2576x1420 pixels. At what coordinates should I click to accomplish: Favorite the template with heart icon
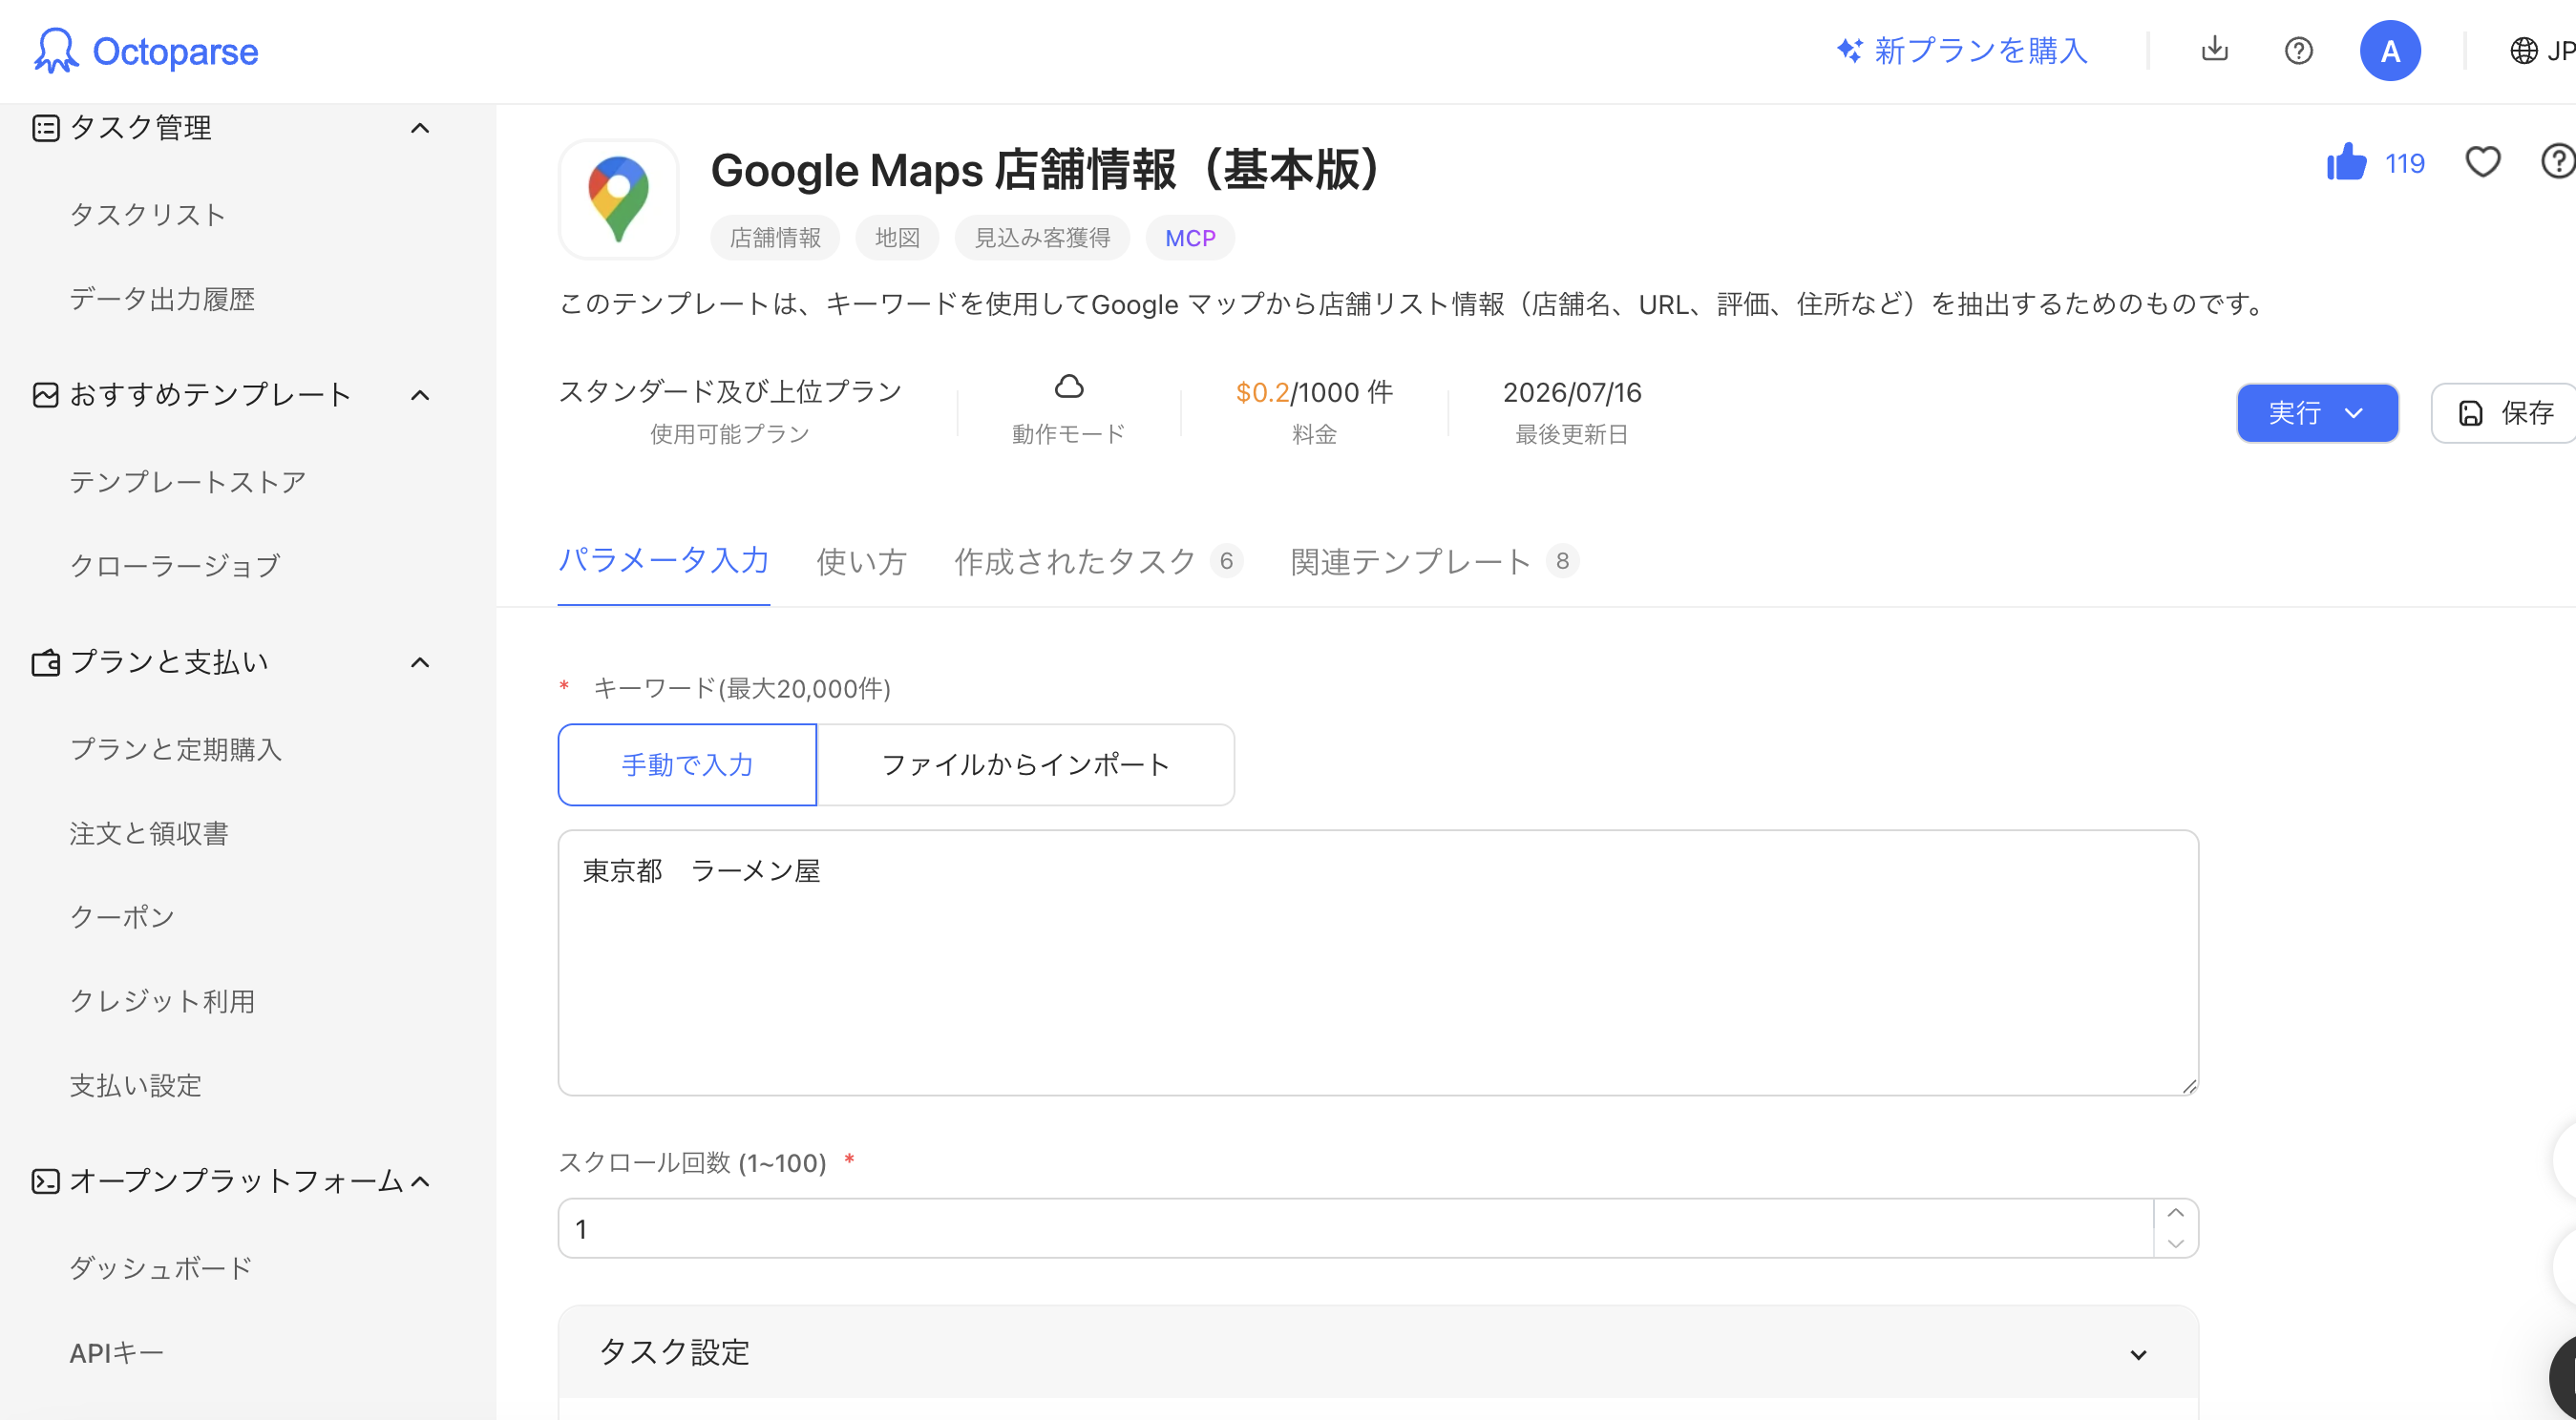click(x=2481, y=162)
